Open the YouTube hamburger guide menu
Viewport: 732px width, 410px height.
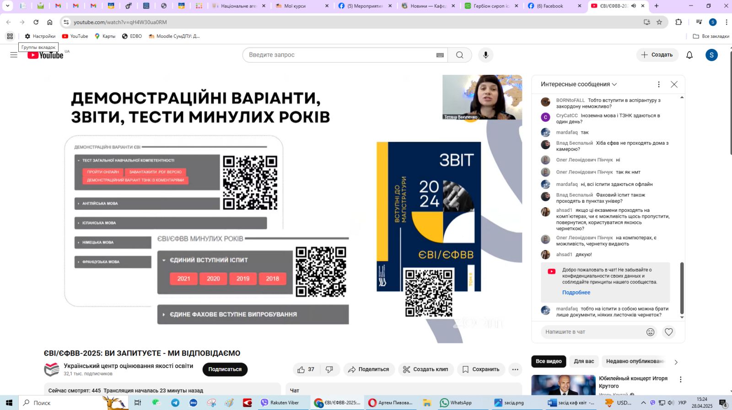point(14,55)
